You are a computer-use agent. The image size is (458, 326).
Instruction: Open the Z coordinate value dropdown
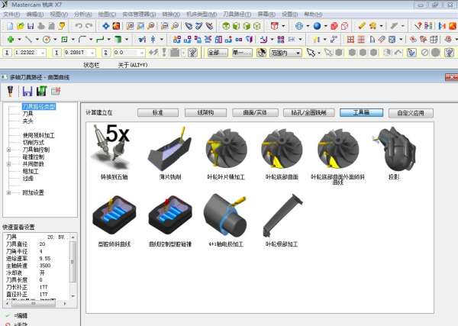click(x=142, y=53)
